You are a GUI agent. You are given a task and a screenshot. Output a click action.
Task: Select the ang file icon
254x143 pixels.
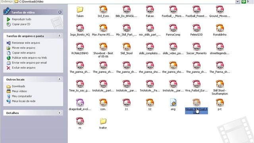(x=173, y=102)
